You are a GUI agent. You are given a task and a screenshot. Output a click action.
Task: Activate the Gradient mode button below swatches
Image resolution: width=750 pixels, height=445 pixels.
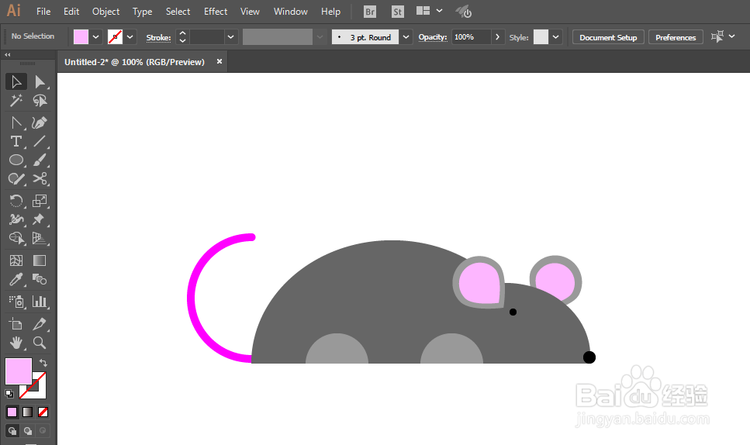pos(28,412)
